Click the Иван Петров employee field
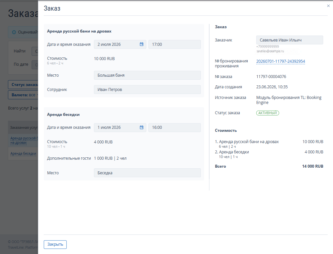The width and height of the screenshot is (333, 254). click(147, 90)
